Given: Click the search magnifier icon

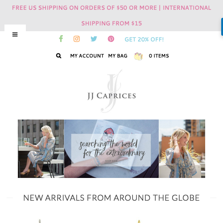Looking at the screenshot, I should point(58,56).
